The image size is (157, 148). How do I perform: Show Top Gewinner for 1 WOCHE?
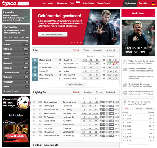click(138, 109)
